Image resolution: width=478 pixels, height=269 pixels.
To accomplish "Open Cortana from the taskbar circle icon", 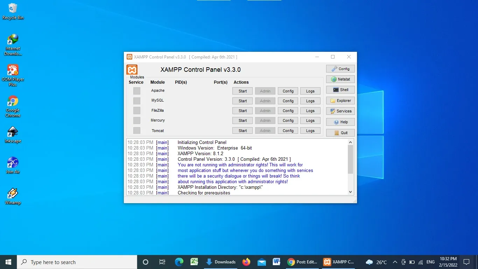I will click(146, 262).
